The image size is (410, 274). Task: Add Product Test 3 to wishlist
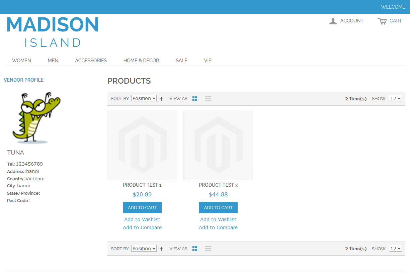tap(218, 219)
